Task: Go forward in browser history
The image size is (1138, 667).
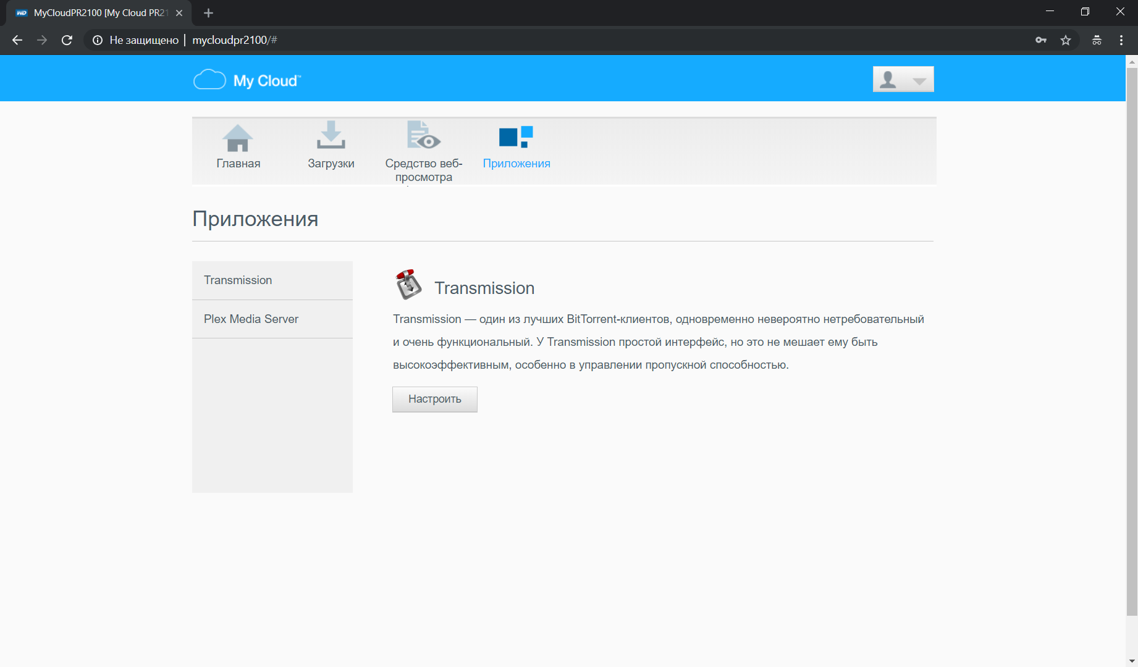Action: (x=42, y=40)
